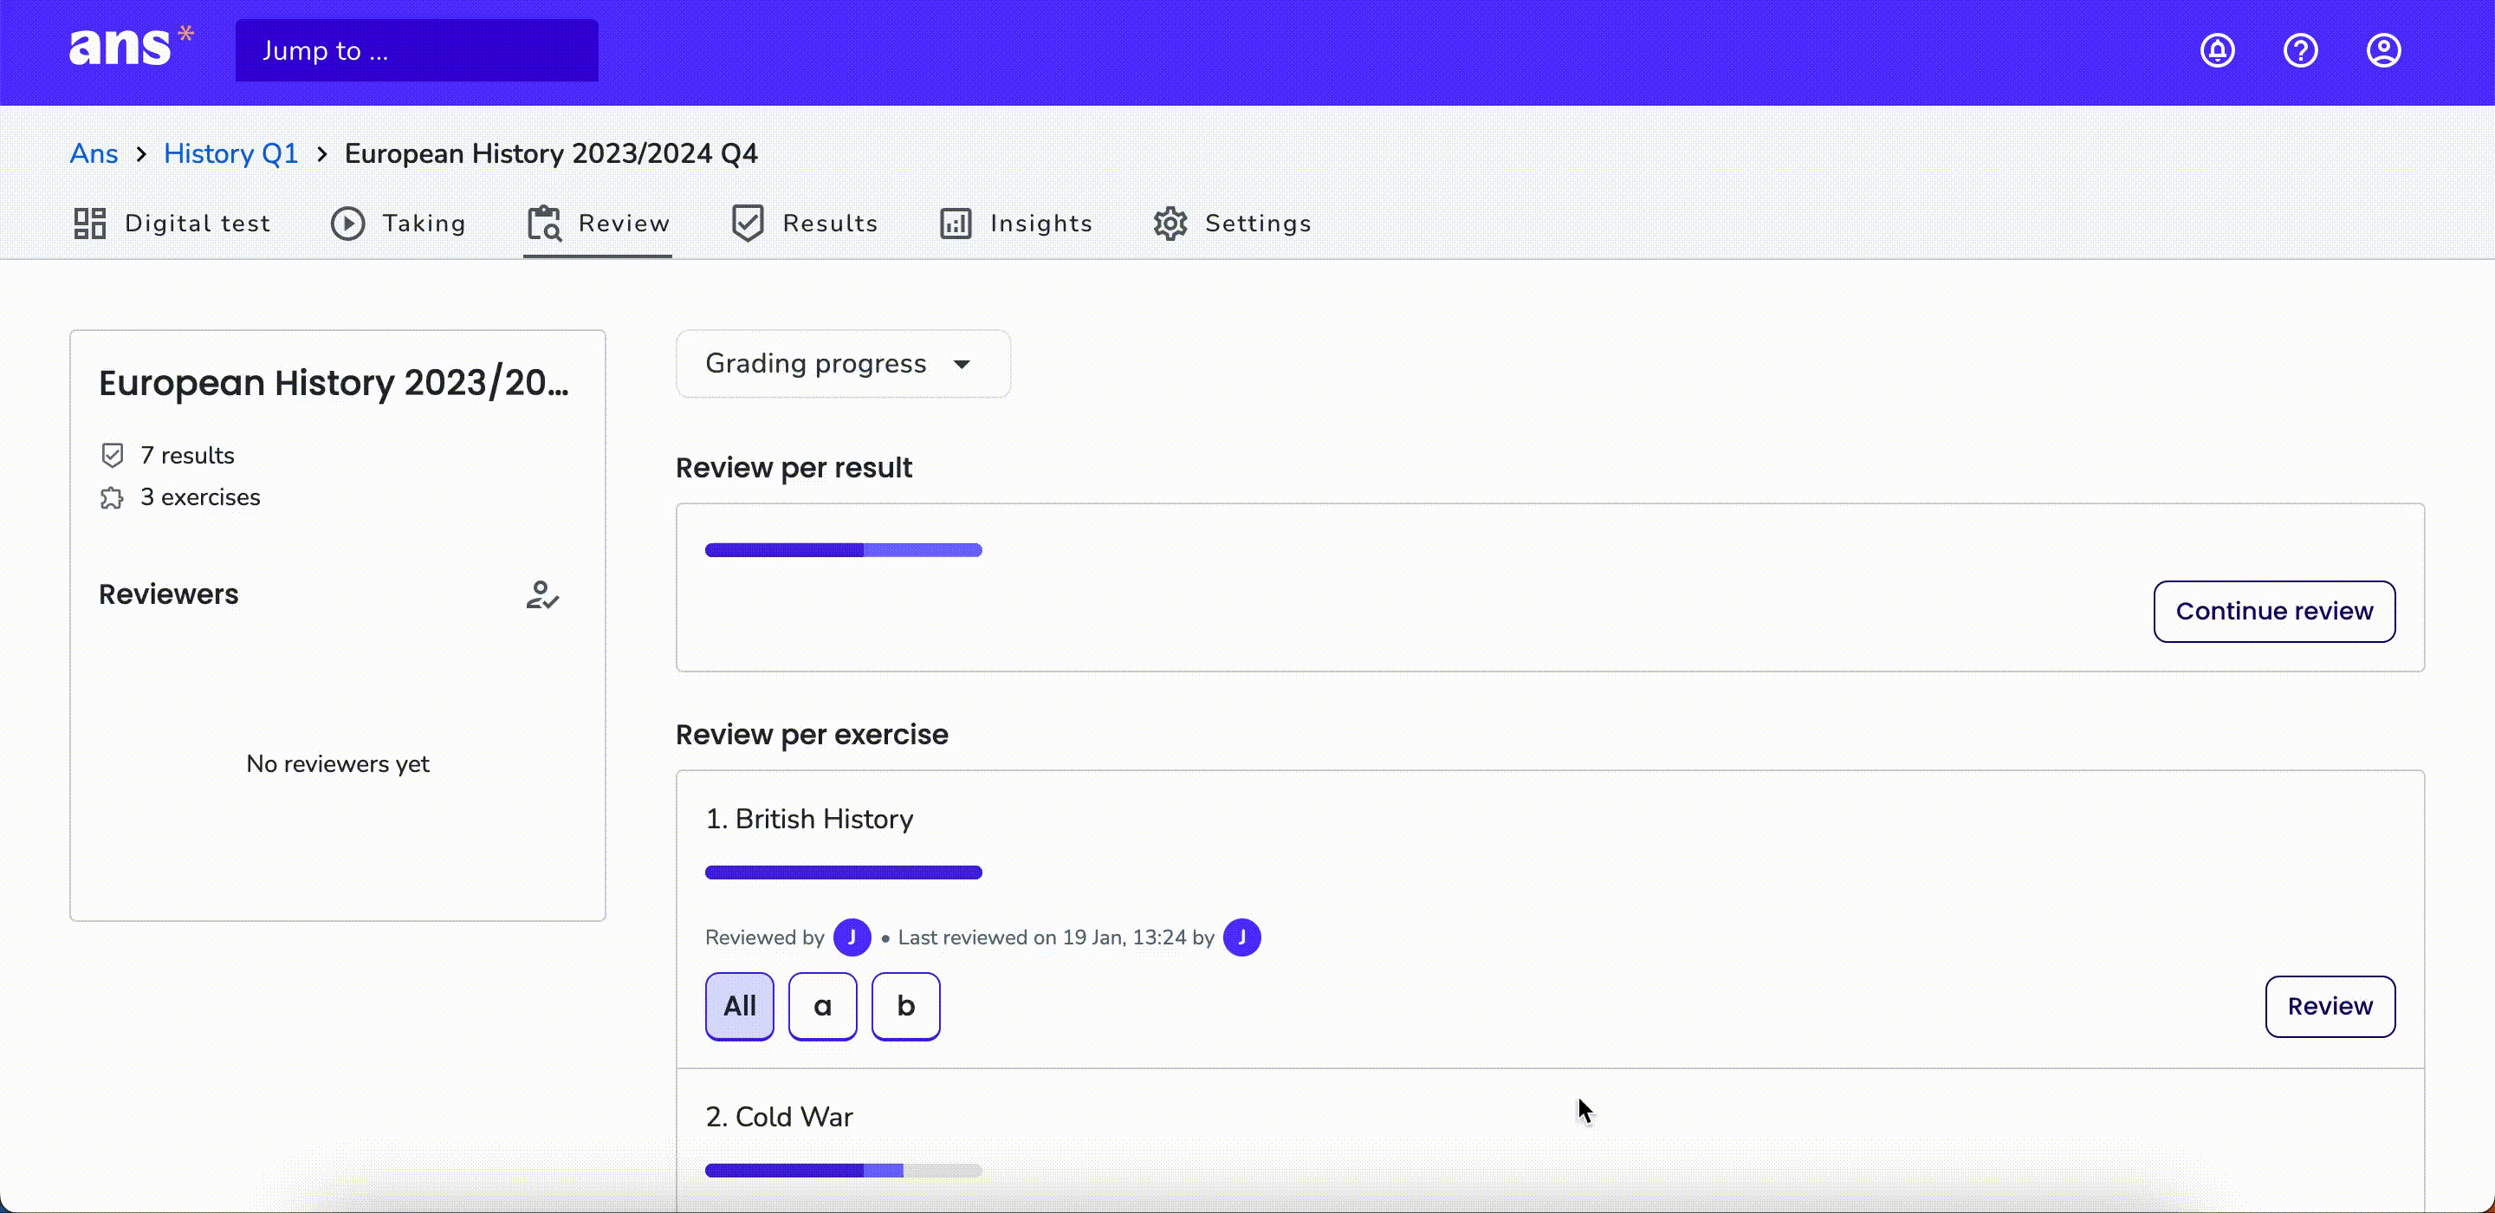This screenshot has width=2495, height=1213.
Task: Click the European History card title
Action: (334, 383)
